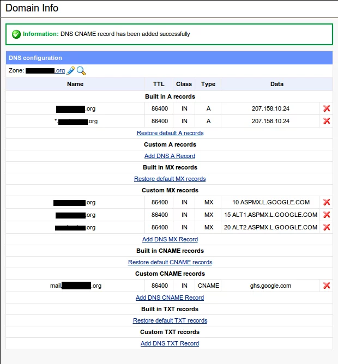Click the DNS configuration panel header

coord(169,58)
